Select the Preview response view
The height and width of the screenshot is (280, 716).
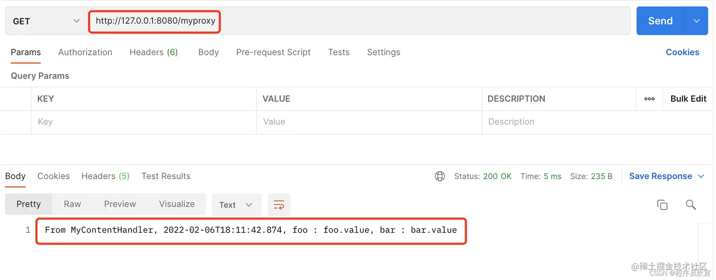pos(120,204)
